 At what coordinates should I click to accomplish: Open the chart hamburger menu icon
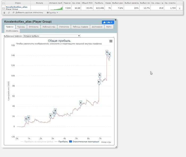coord(111,41)
